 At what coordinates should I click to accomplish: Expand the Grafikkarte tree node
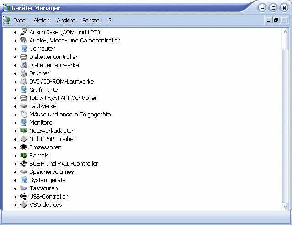pyautogui.click(x=15, y=90)
